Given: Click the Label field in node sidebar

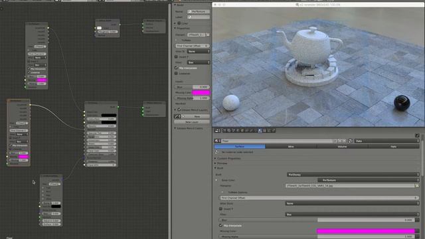Looking at the screenshot, I should point(199,17).
